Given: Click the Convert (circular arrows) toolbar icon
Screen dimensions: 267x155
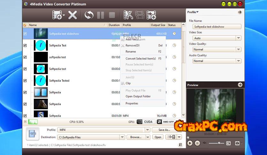Looking at the screenshot, I should (x=89, y=15).
